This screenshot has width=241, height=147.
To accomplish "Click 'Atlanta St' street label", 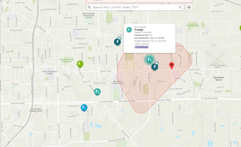I will coord(68,17).
